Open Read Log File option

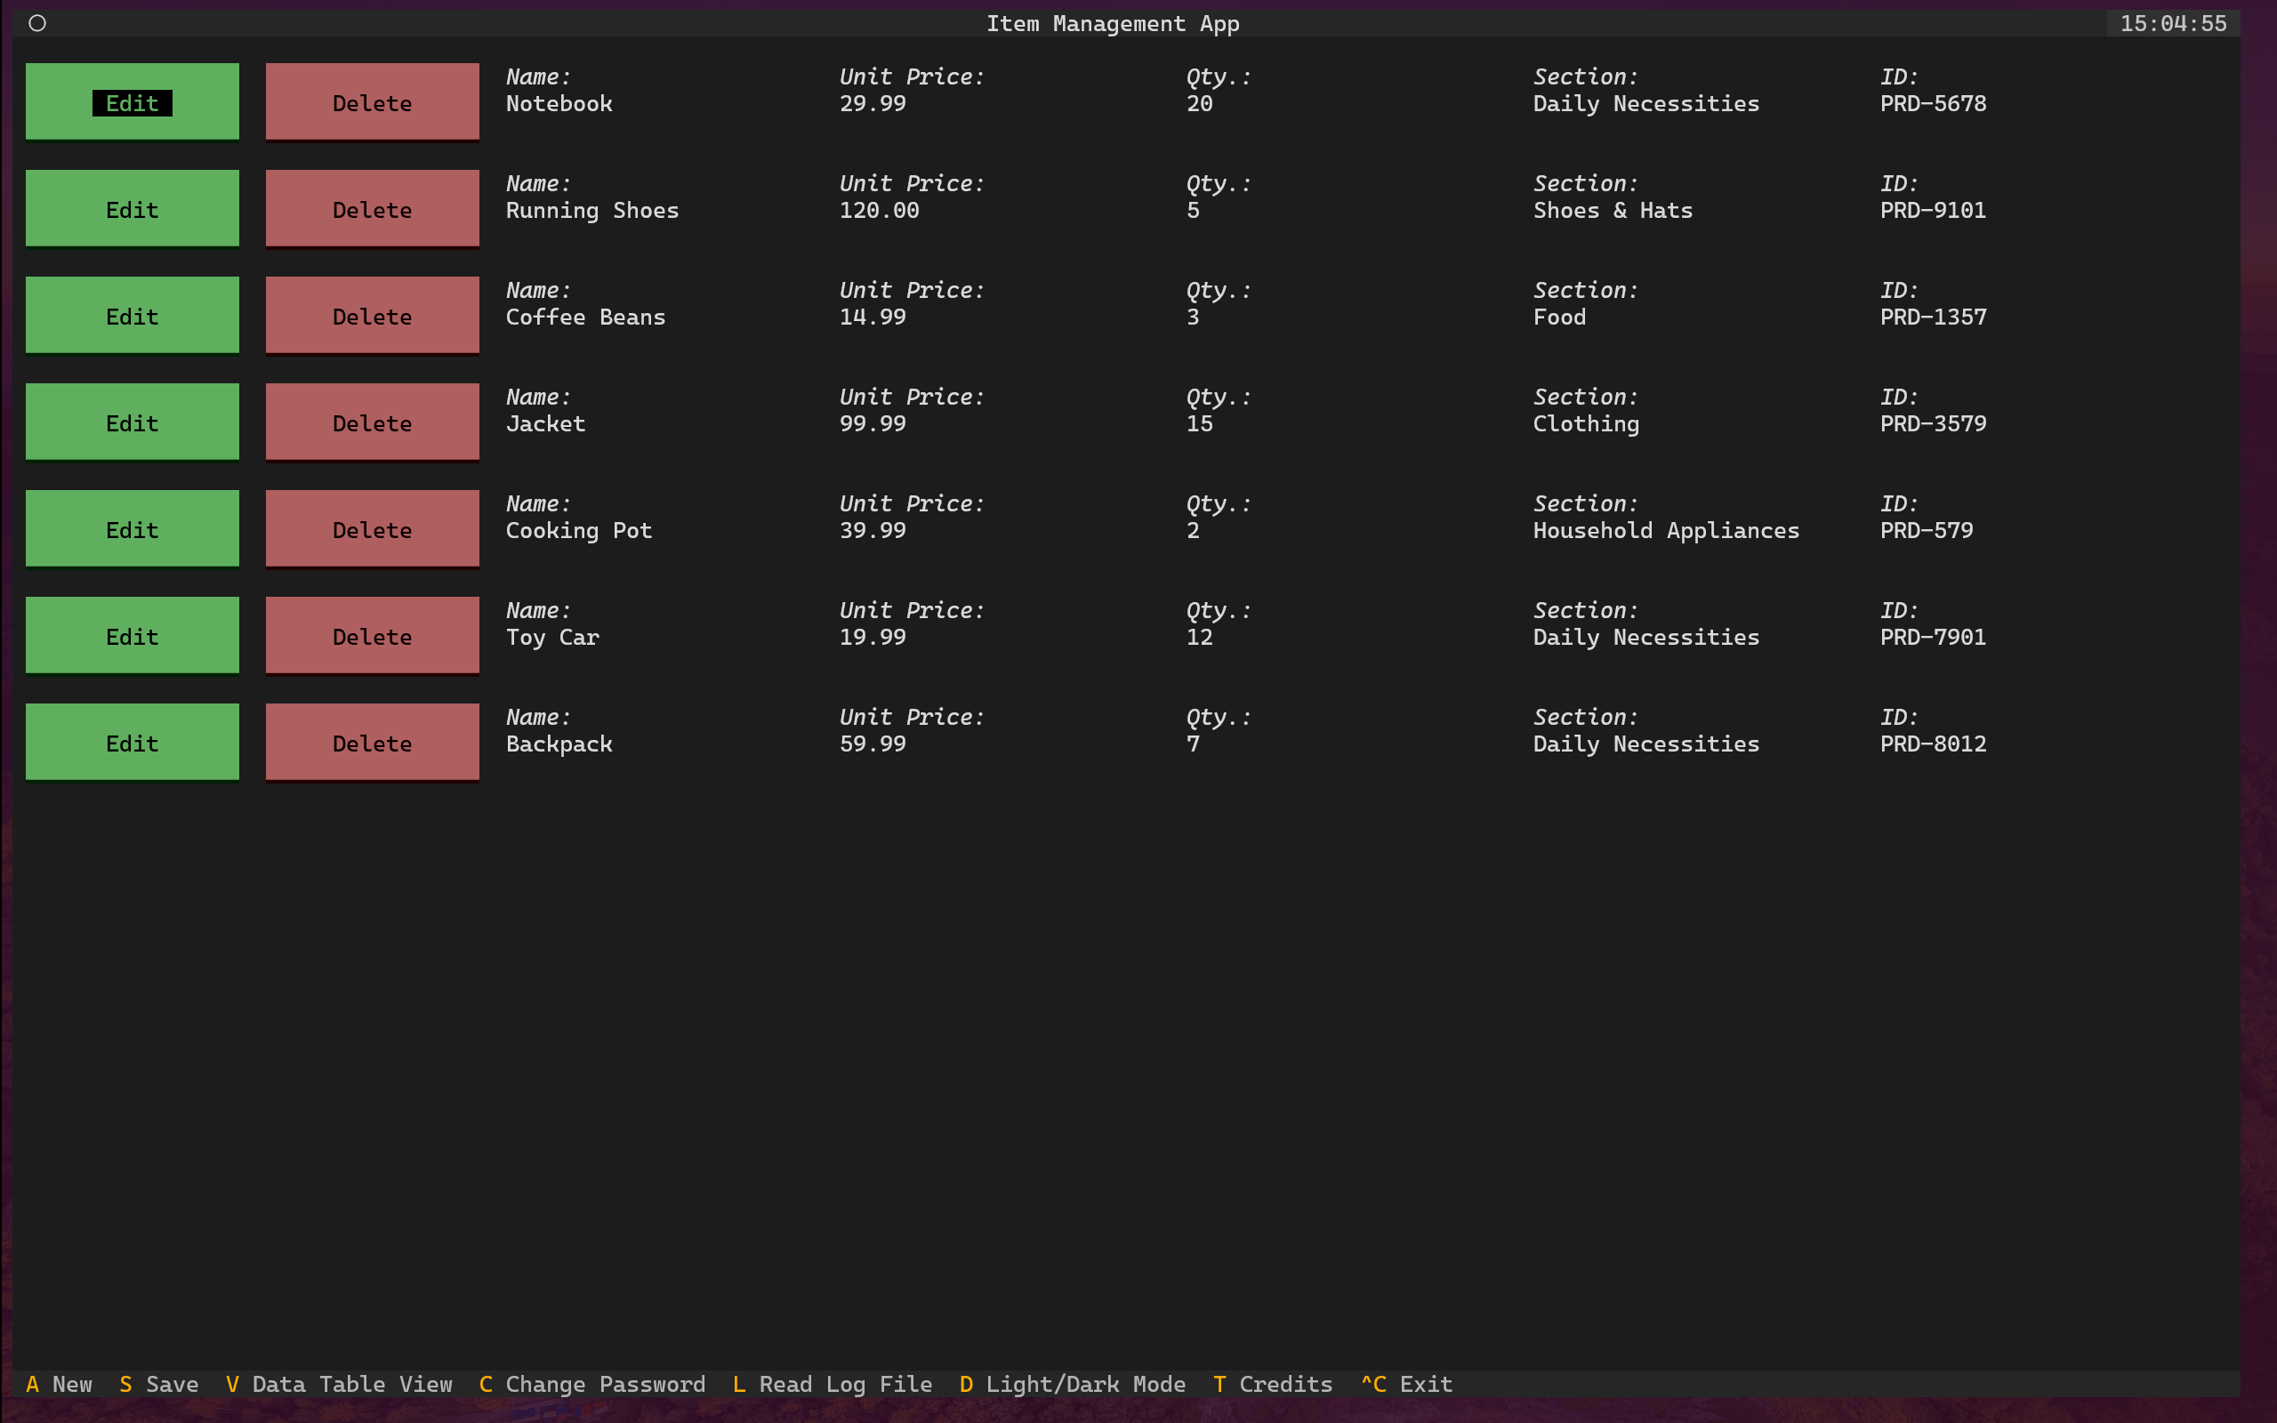click(832, 1384)
